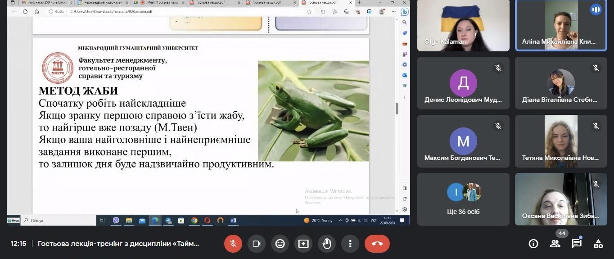Image resolution: width=614 pixels, height=259 pixels.
Task: Select Olga Kalaman video tile
Action: [x=463, y=26]
